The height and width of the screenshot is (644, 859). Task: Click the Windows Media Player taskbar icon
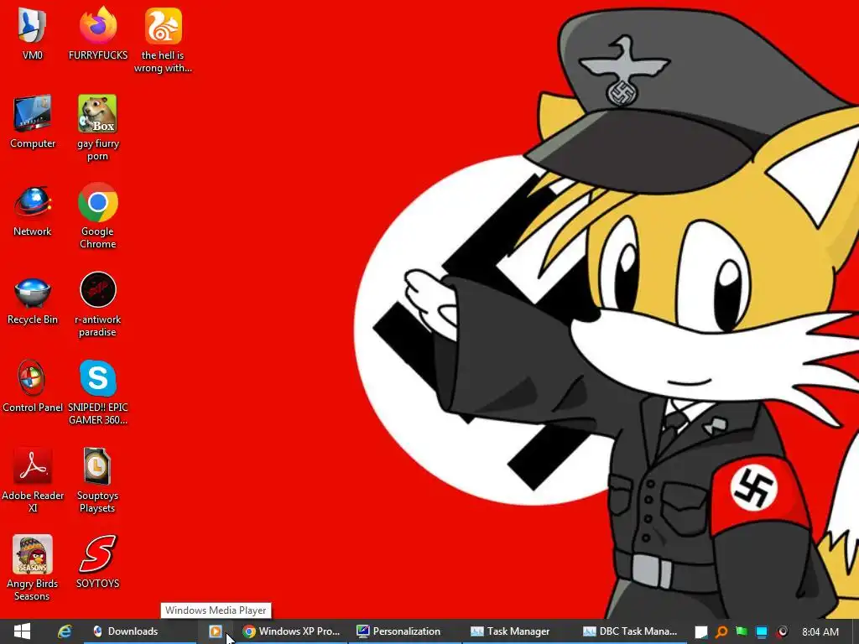point(216,631)
